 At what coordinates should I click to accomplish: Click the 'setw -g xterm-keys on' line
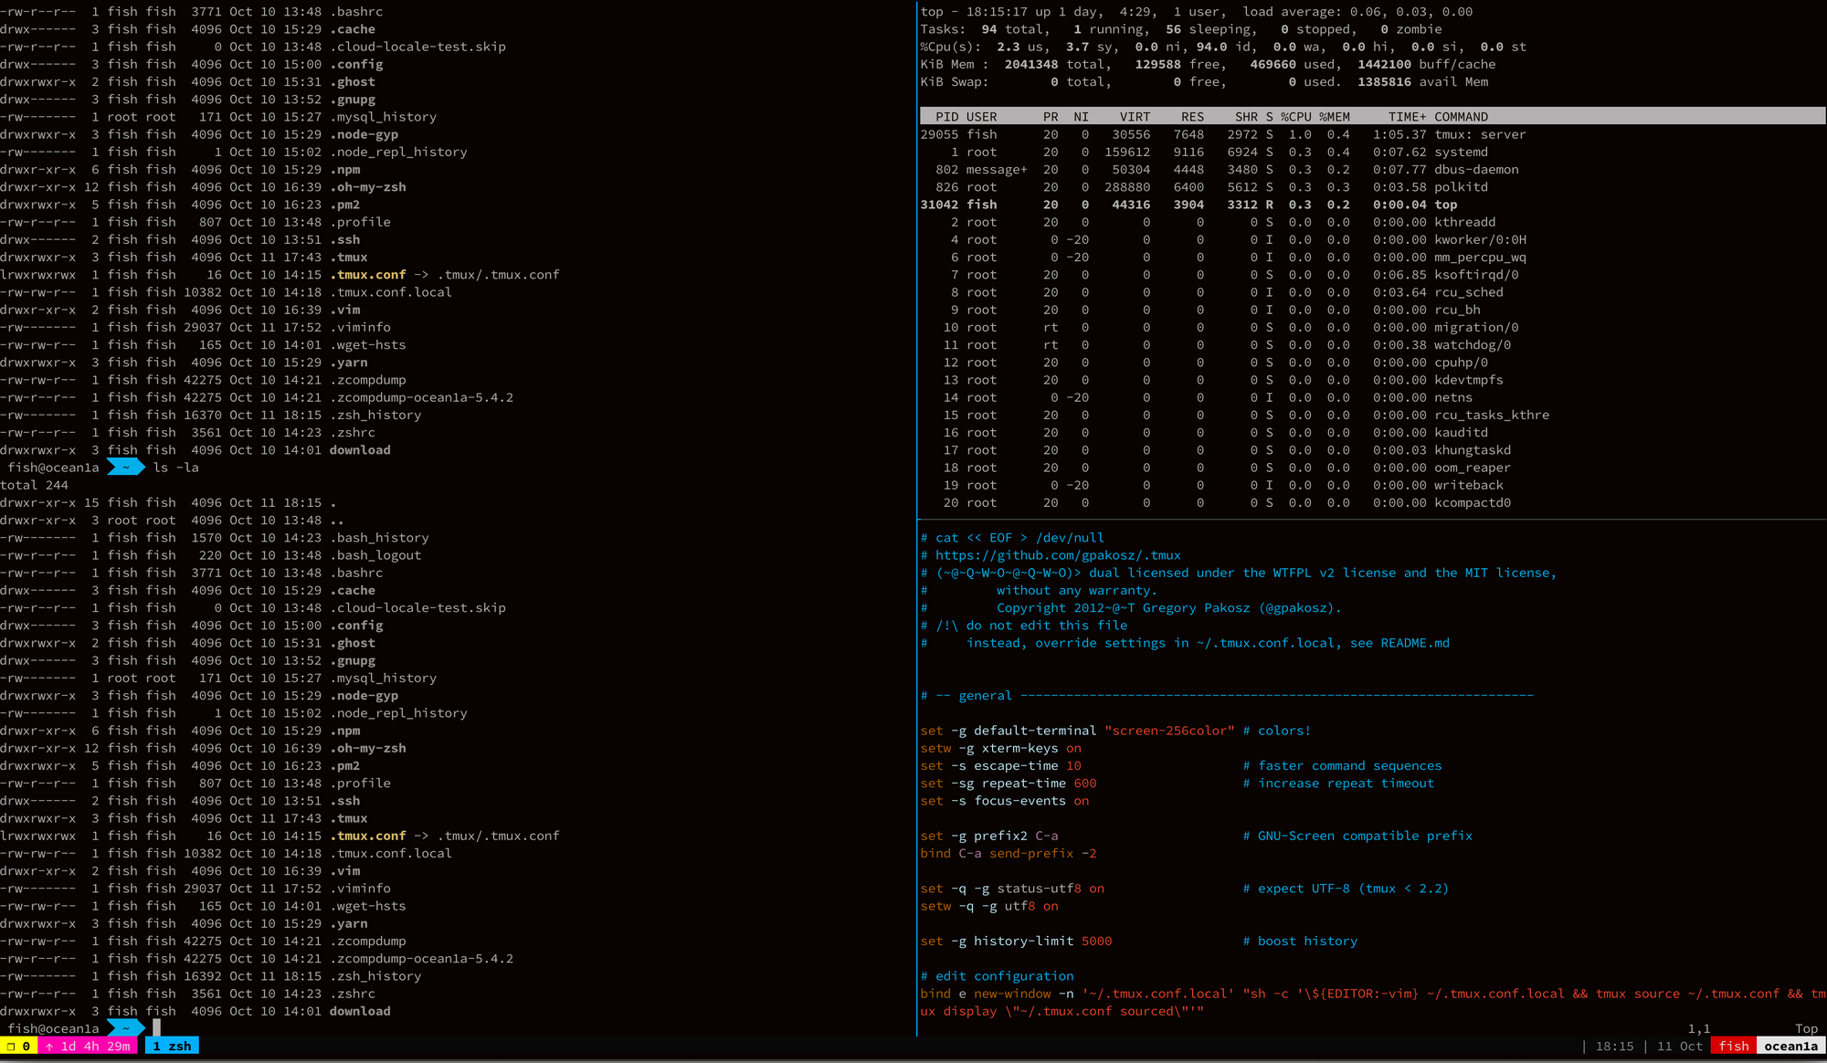(1000, 748)
